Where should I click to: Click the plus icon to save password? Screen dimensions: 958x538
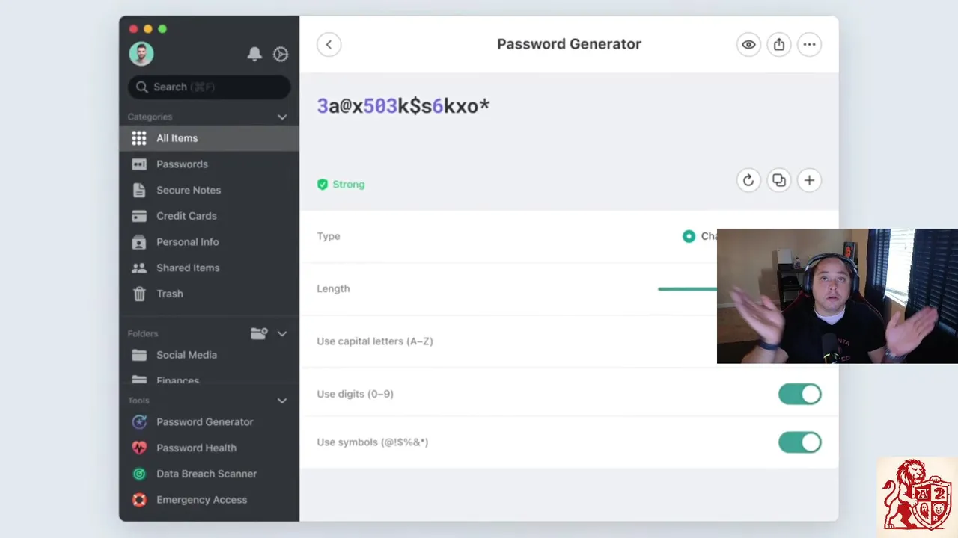pos(809,180)
